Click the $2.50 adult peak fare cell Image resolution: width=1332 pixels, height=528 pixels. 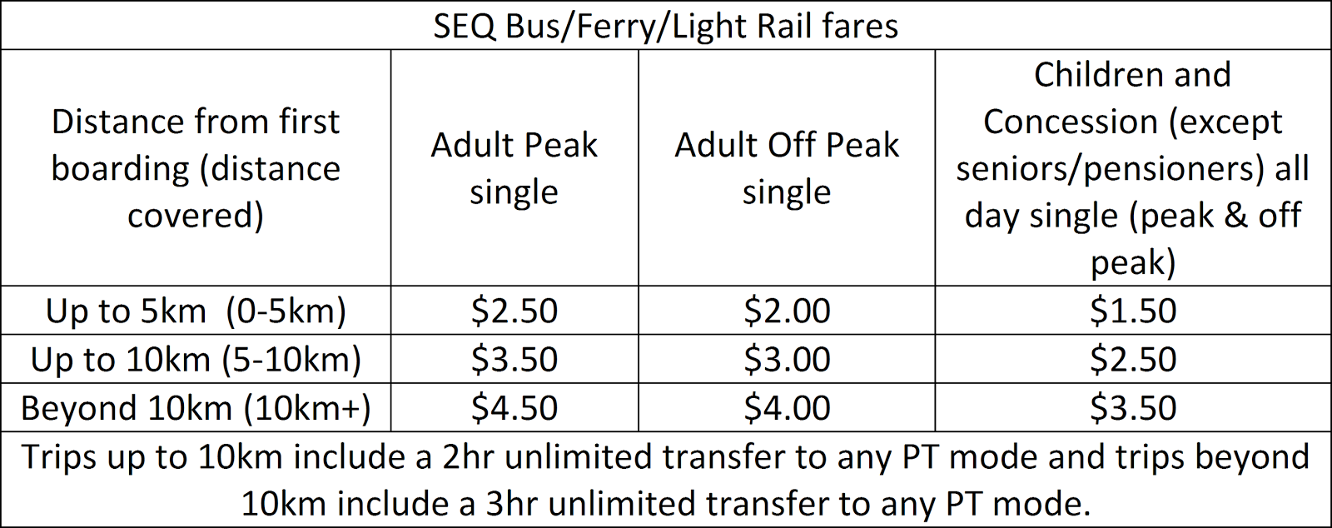514,311
